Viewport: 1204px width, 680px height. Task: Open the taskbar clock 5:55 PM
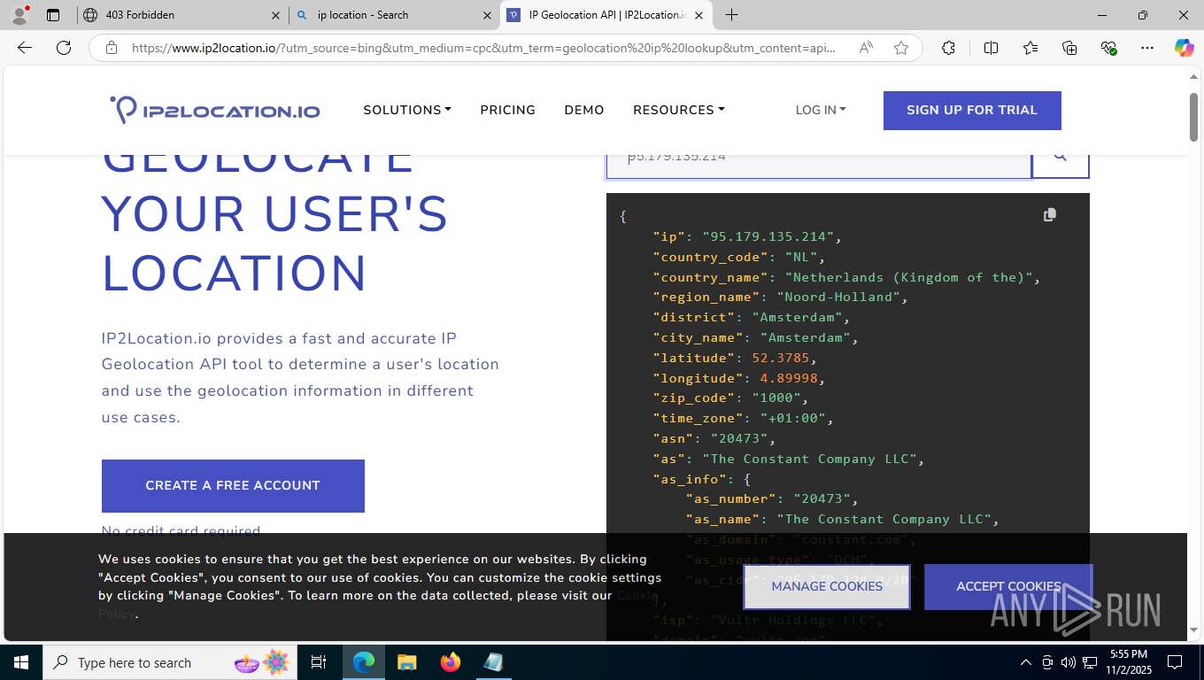click(1128, 662)
